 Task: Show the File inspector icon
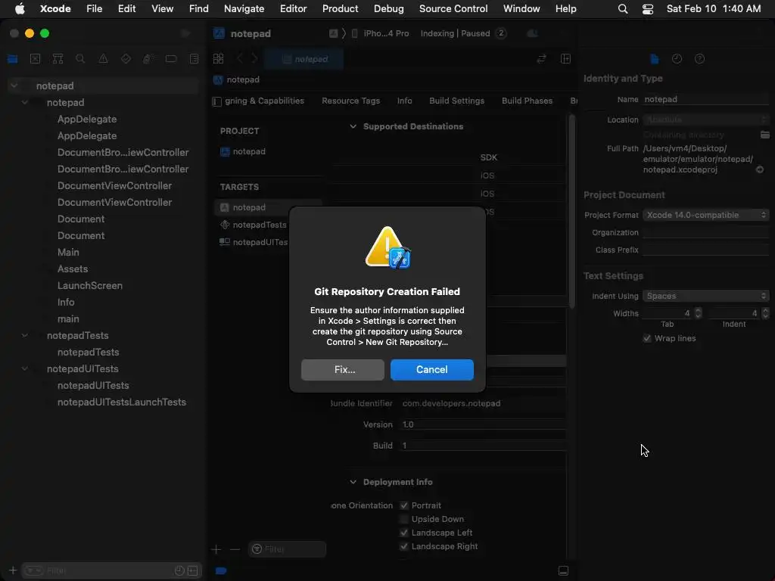tap(655, 59)
